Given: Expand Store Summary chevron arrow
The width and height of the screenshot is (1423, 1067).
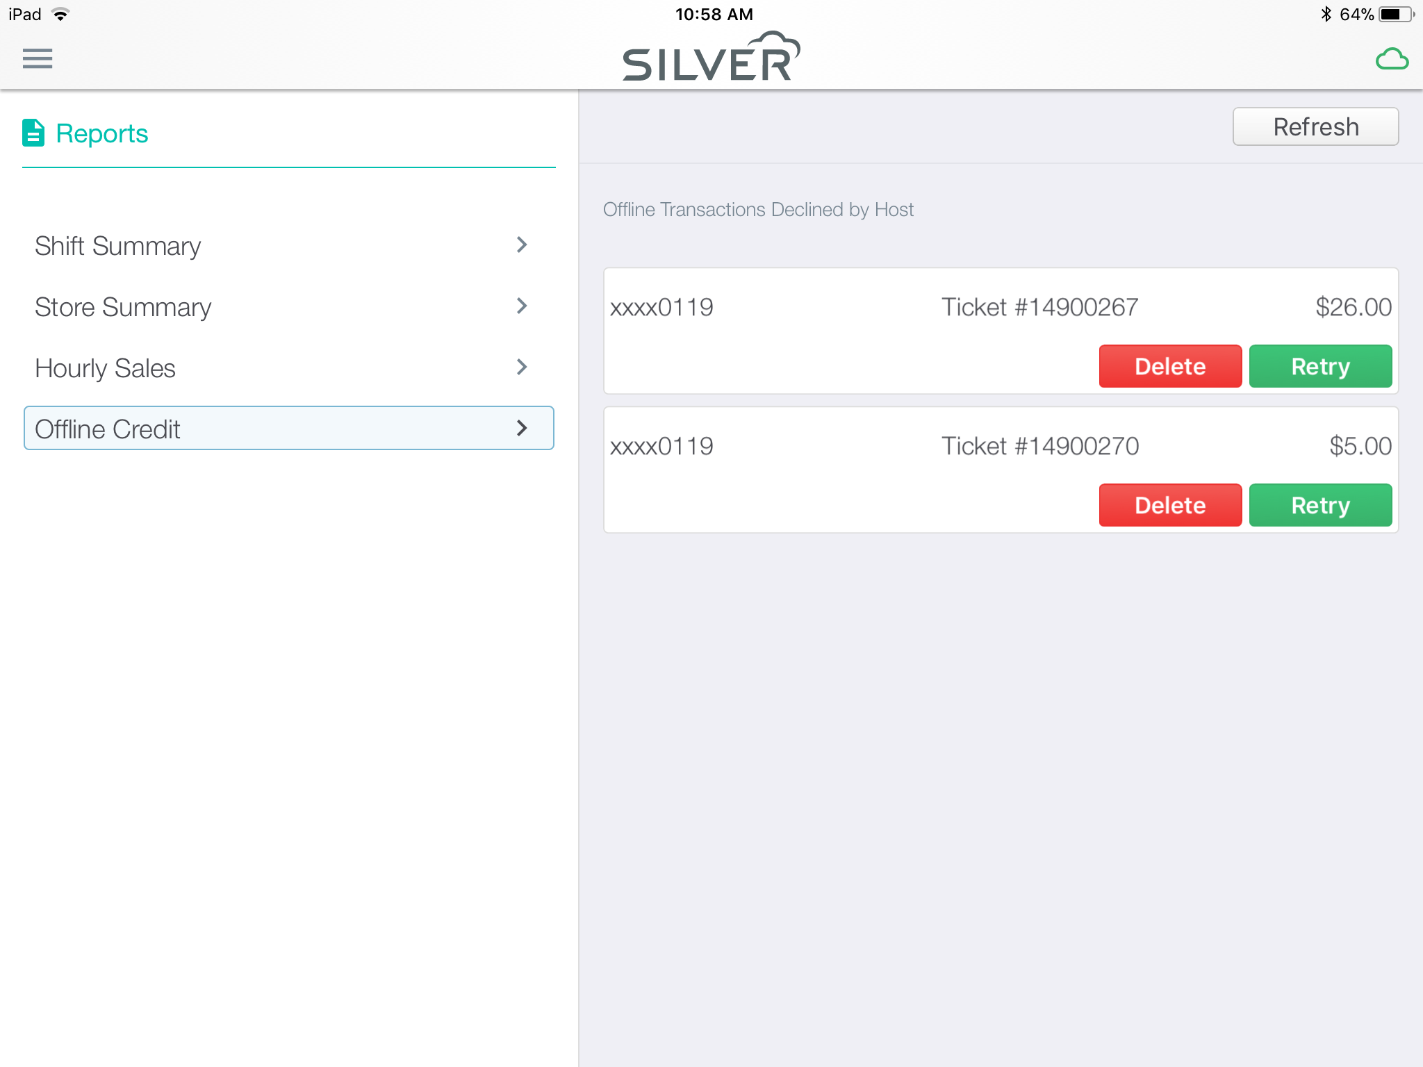Looking at the screenshot, I should (522, 306).
